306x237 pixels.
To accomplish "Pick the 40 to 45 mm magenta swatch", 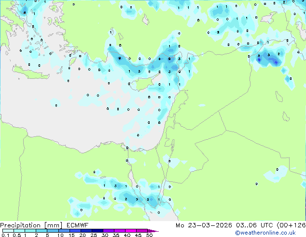I will coord(131,231).
